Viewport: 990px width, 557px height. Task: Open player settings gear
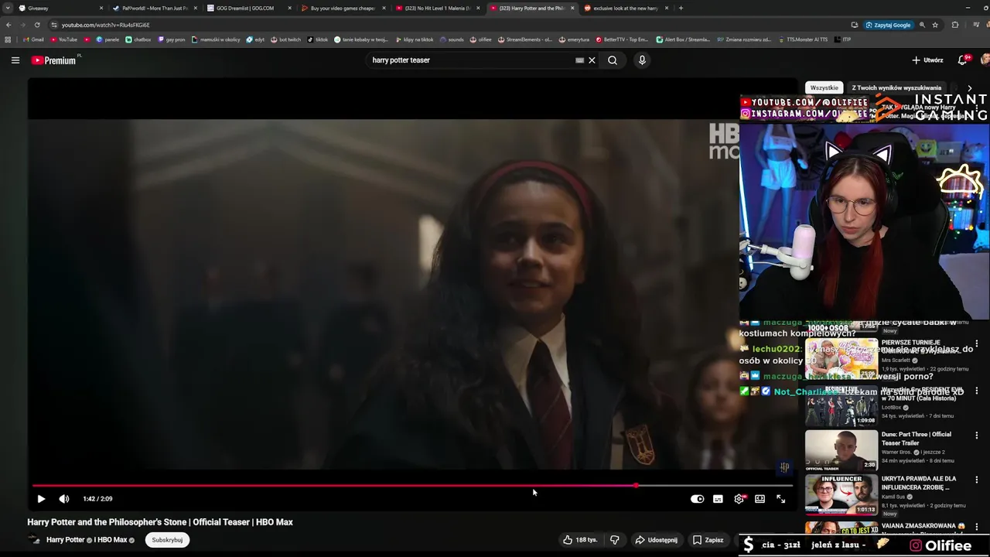(739, 499)
